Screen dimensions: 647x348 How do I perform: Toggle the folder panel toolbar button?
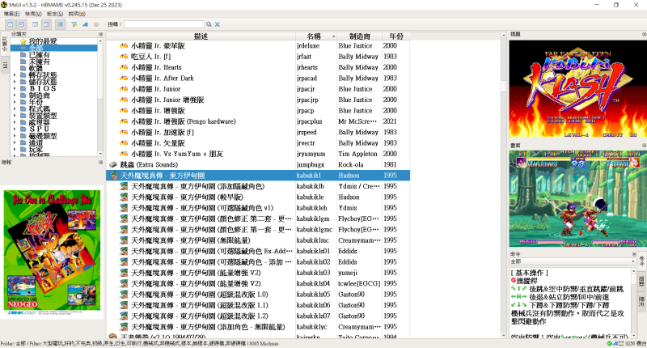tap(10, 24)
